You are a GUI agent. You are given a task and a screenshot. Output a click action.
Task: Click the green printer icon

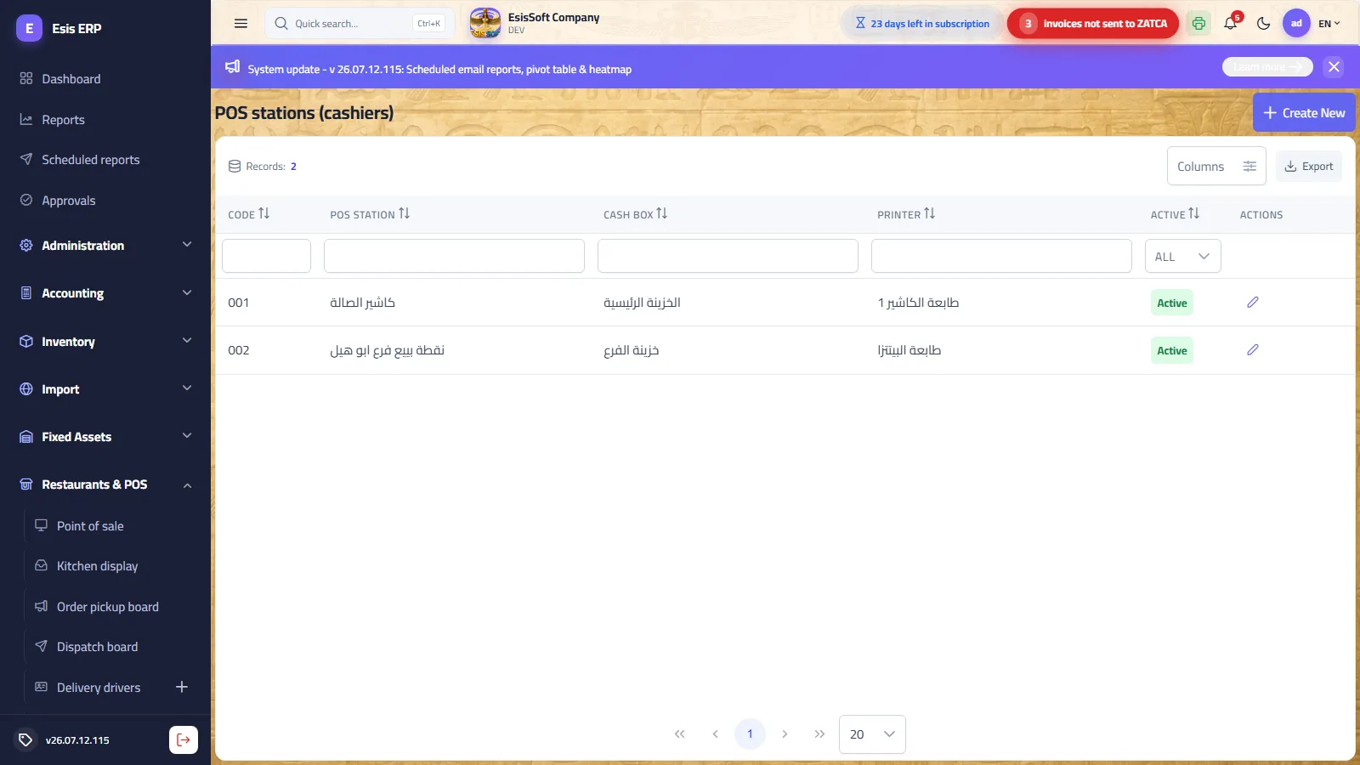tap(1198, 24)
